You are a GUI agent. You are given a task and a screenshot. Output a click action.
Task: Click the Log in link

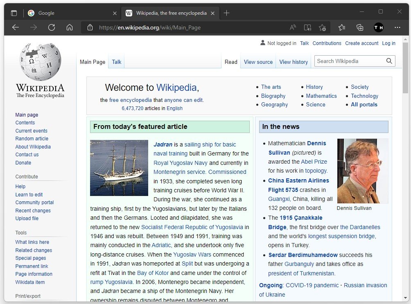[x=388, y=43]
